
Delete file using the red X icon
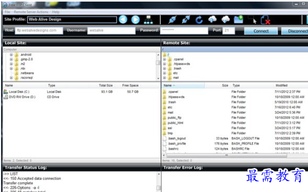265,20
